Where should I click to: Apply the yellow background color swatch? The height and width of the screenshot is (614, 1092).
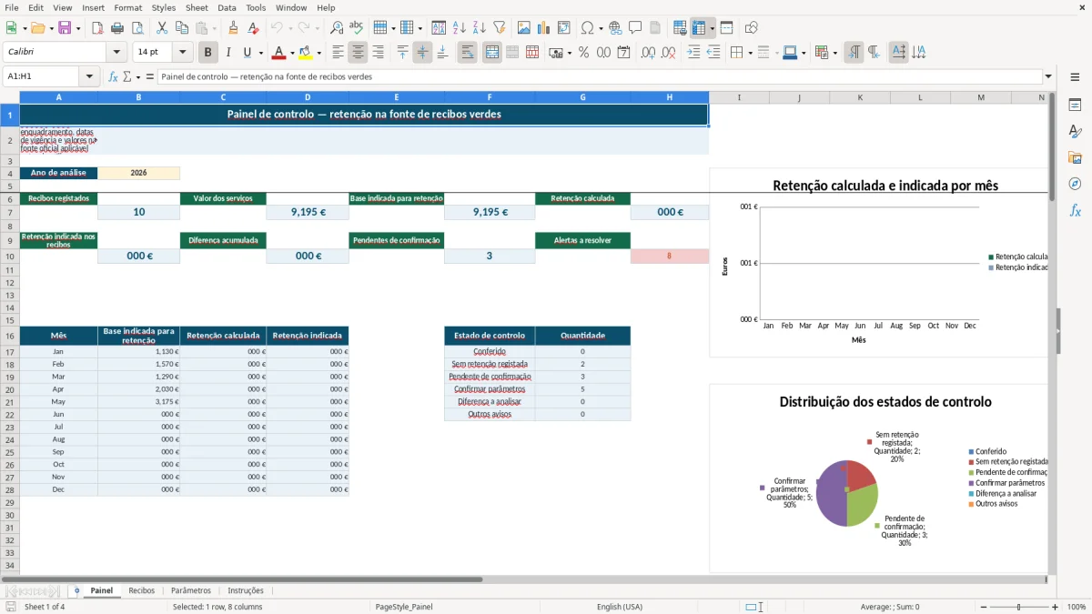[x=305, y=53]
